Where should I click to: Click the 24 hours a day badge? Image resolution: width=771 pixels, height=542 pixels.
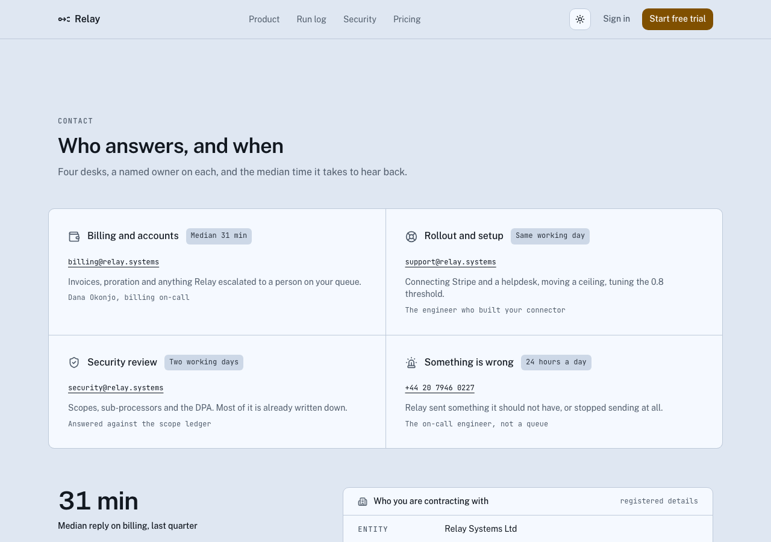click(556, 363)
